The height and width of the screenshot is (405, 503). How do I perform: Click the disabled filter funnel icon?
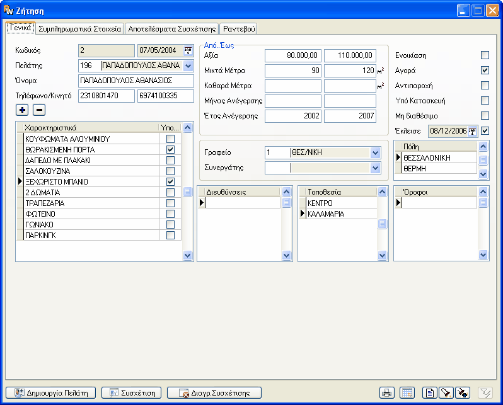[x=485, y=392]
